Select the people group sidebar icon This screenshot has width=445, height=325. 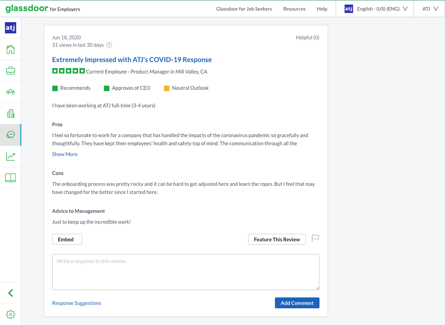click(11, 92)
